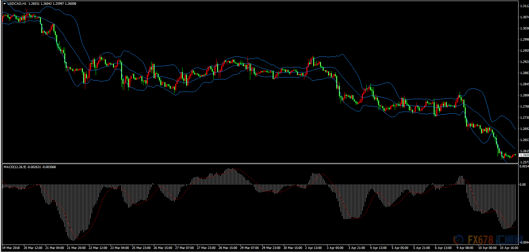Click the 10 Apr 16:00 time label
The width and height of the screenshot is (529, 252).
[x=509, y=248]
